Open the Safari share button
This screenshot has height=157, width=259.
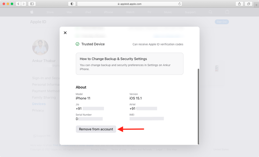tap(239, 4)
